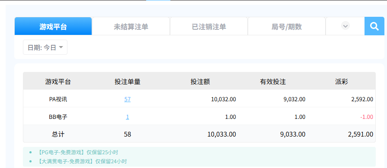Click the total 58 bet count
Screen dimensions: 387x168
click(128, 134)
